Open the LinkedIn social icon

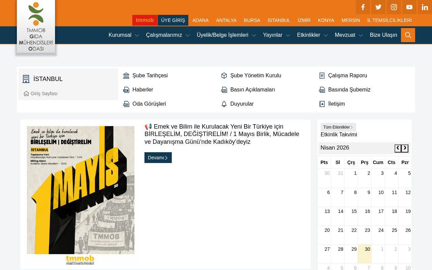pos(425,7)
